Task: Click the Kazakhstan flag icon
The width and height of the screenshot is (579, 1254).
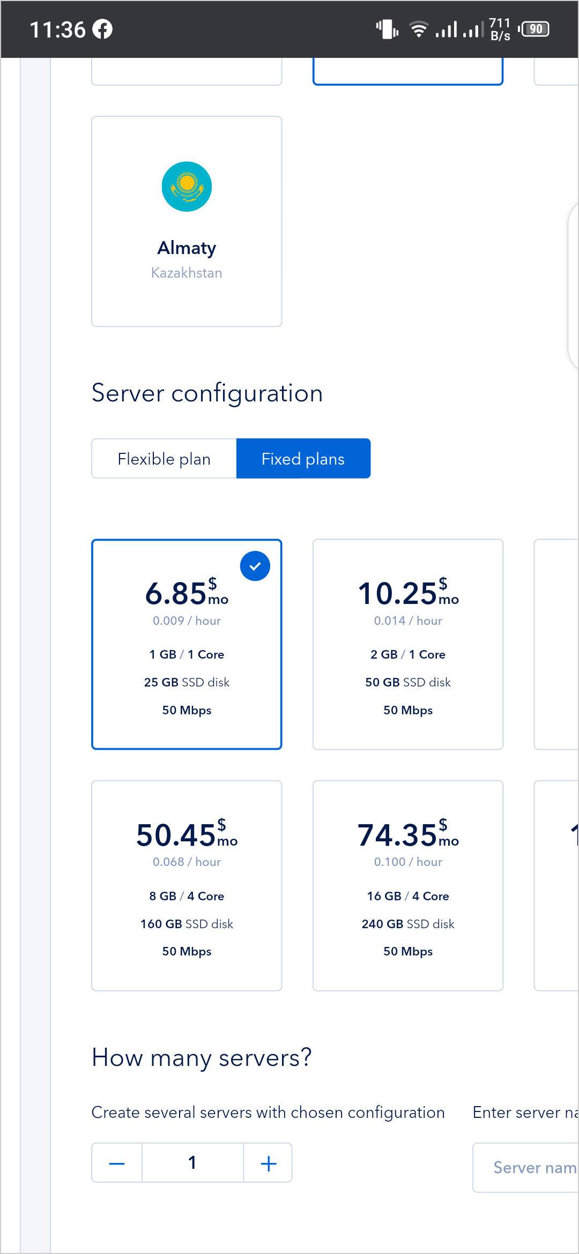Action: coord(187,186)
